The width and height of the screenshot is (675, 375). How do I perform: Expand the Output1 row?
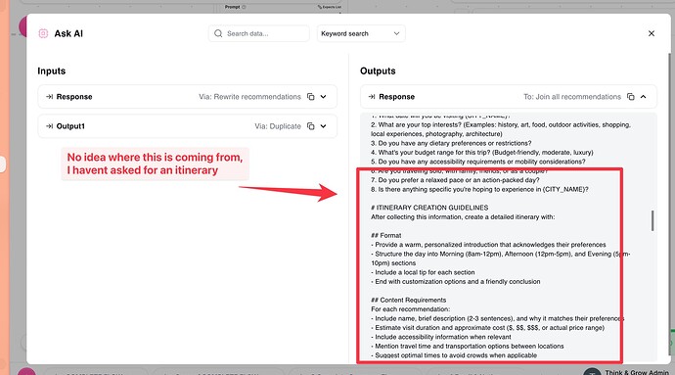[323, 126]
